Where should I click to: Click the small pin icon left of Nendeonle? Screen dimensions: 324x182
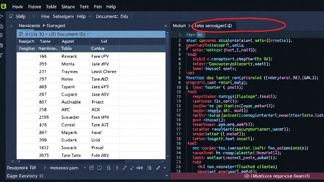11,26
